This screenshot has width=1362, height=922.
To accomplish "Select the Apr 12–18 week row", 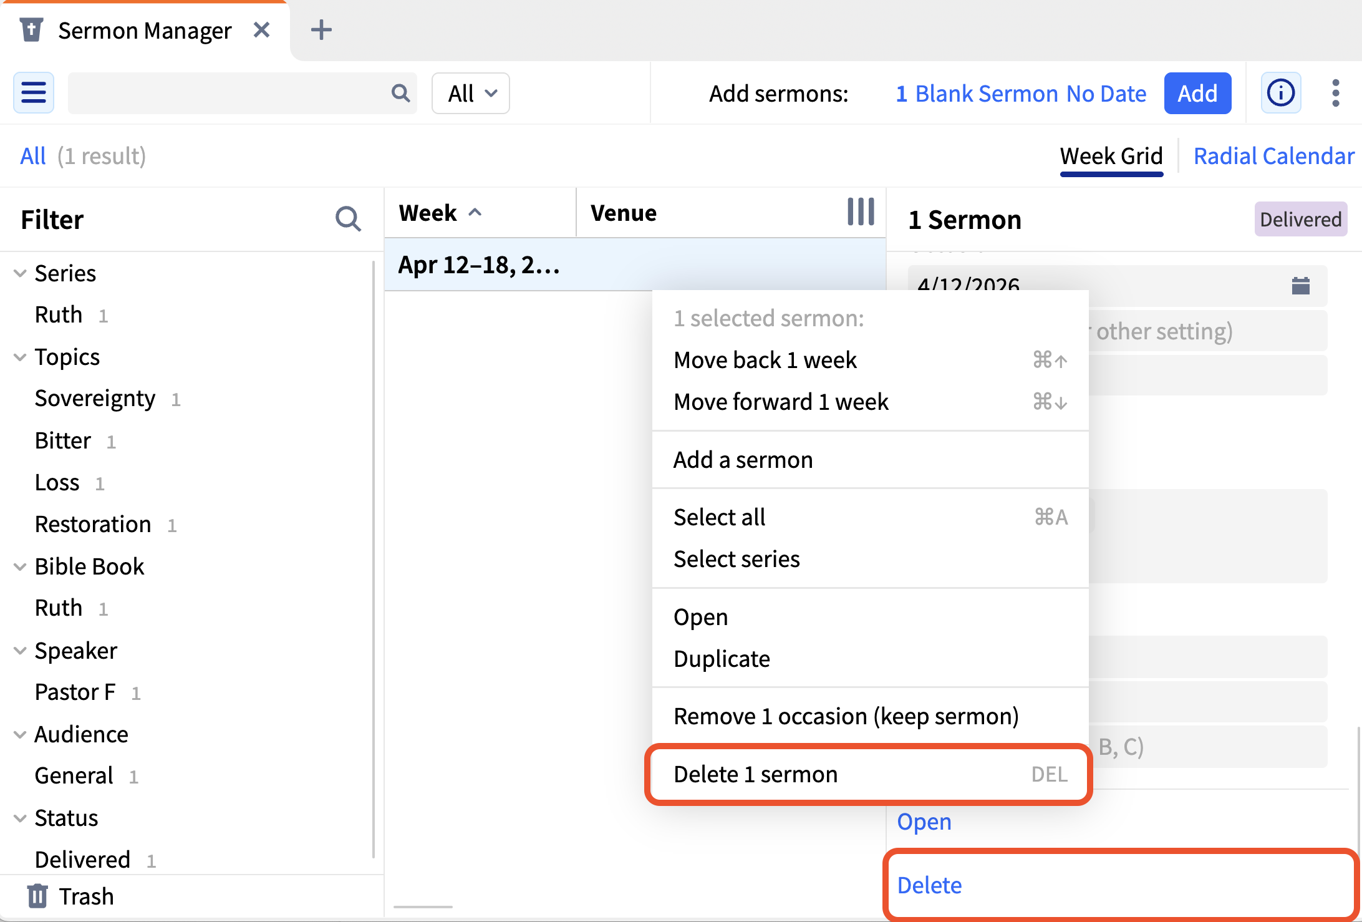I will (x=635, y=264).
